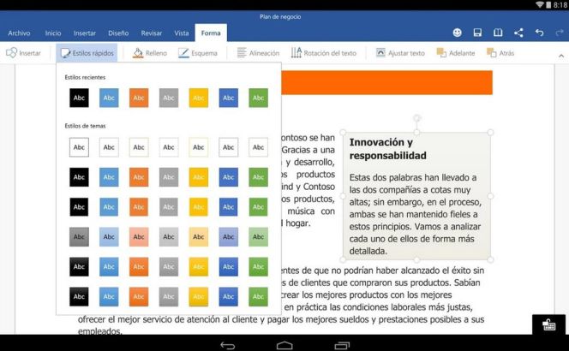569x351 pixels.
Task: Open the Archivo tab
Action: (x=19, y=33)
